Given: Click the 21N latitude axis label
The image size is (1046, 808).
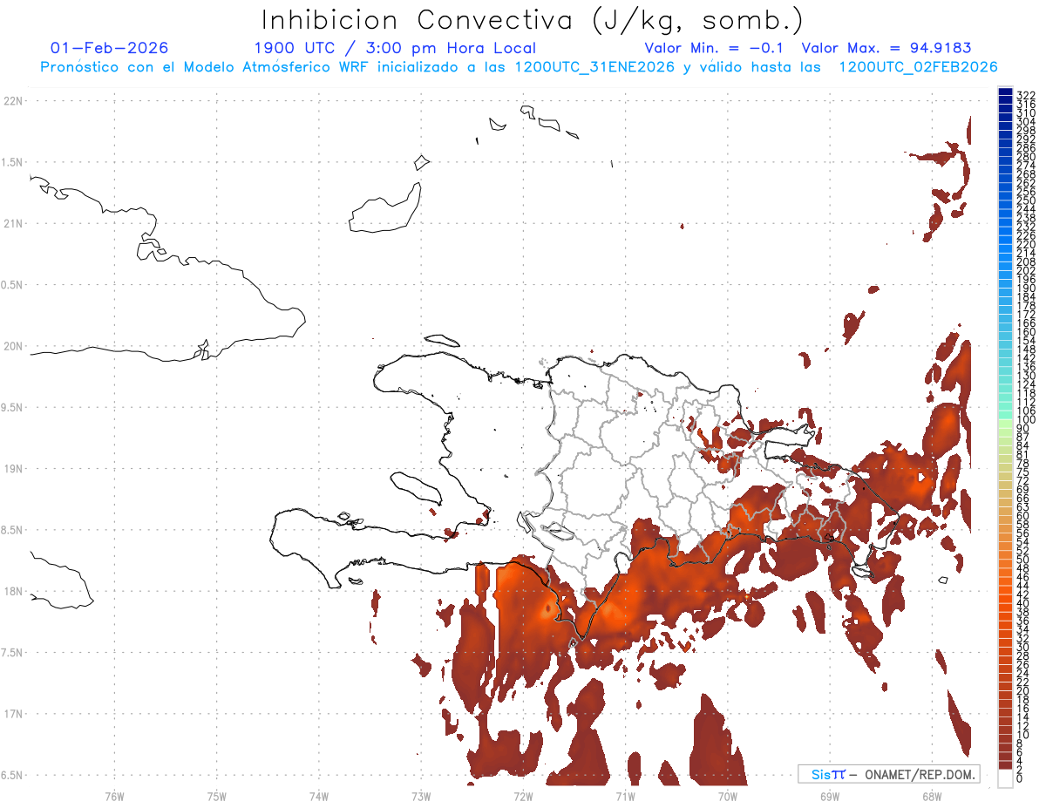Looking at the screenshot, I should click(x=12, y=223).
